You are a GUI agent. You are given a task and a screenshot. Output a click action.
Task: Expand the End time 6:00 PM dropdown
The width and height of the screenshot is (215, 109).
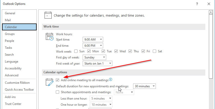(x=93, y=45)
